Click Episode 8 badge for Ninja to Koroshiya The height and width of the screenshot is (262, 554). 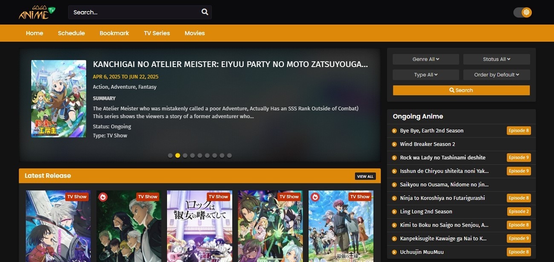click(519, 198)
